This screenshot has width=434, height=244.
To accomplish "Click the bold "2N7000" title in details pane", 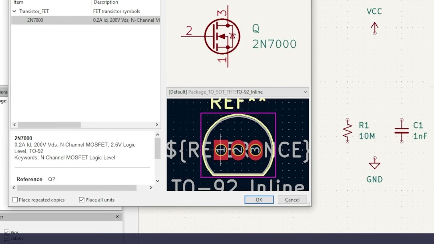I will point(23,138).
